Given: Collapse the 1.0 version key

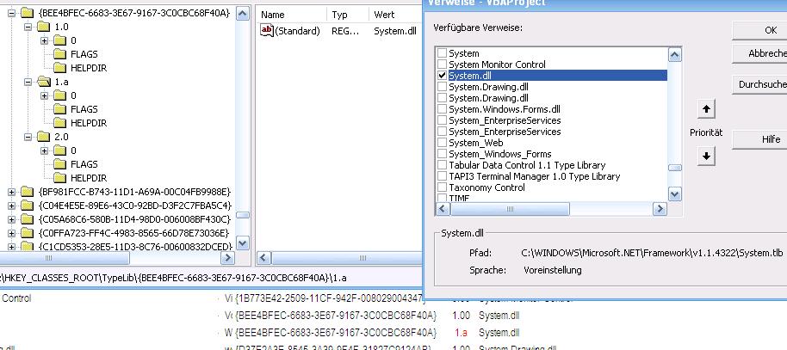Looking at the screenshot, I should pyautogui.click(x=28, y=27).
